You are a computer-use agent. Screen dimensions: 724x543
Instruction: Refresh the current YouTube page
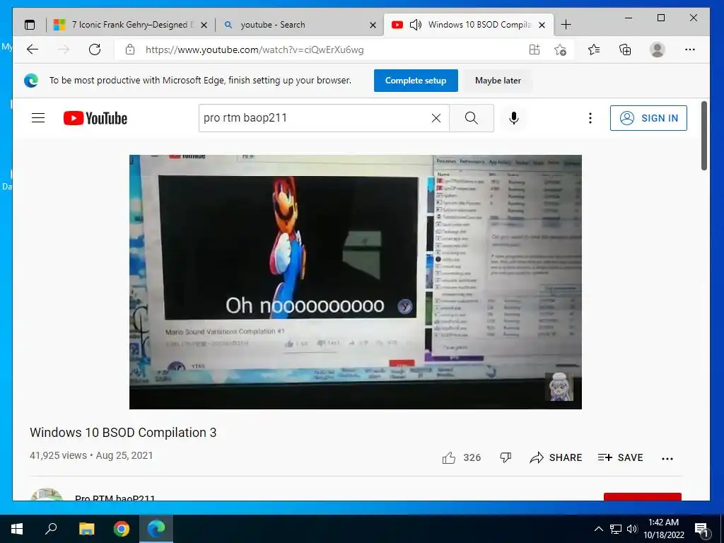click(x=95, y=49)
